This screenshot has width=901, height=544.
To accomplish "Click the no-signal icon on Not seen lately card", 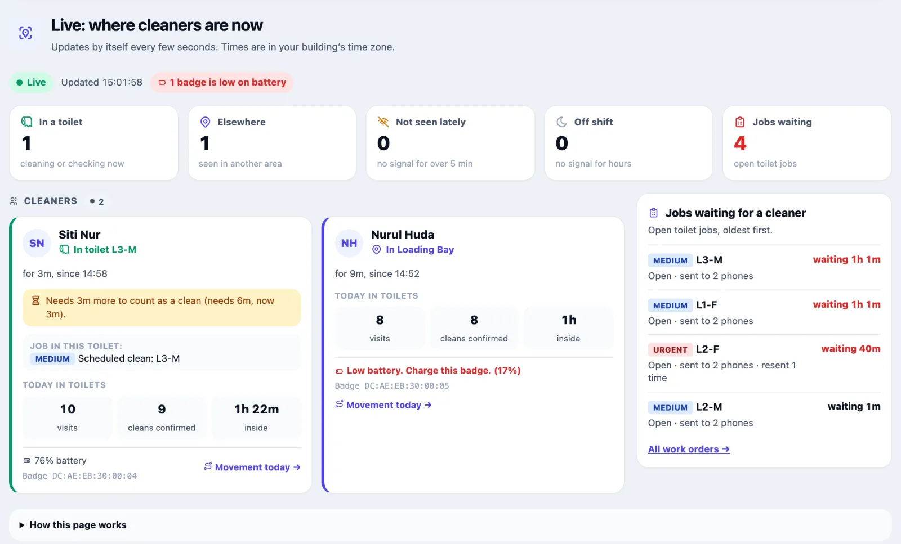I will 383,122.
